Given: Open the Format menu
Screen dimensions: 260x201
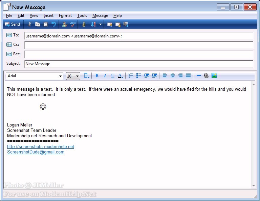Looking at the screenshot, I should tap(65, 16).
